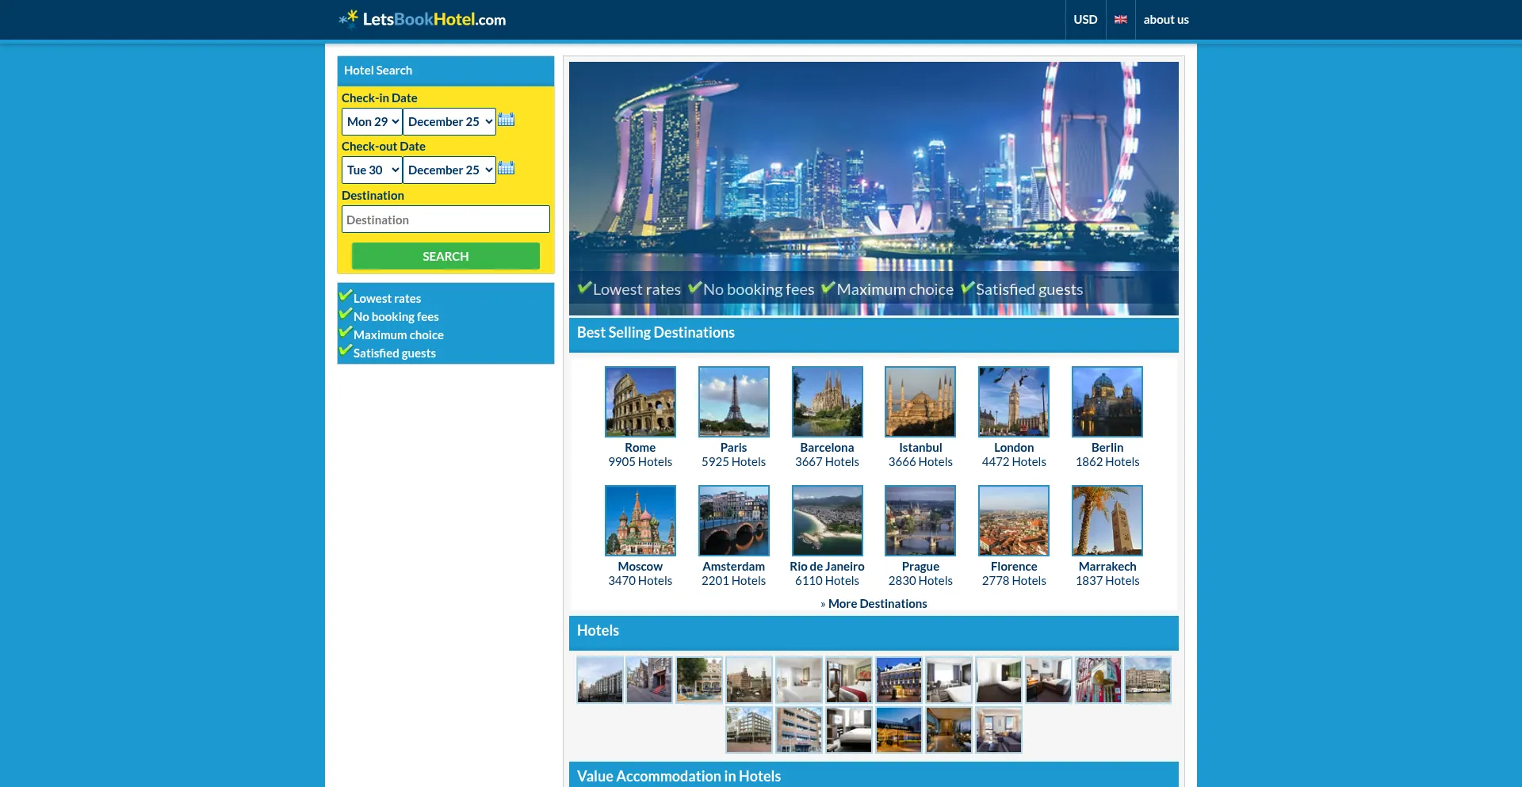
Task: Open the check-in date calendar icon
Action: point(507,120)
